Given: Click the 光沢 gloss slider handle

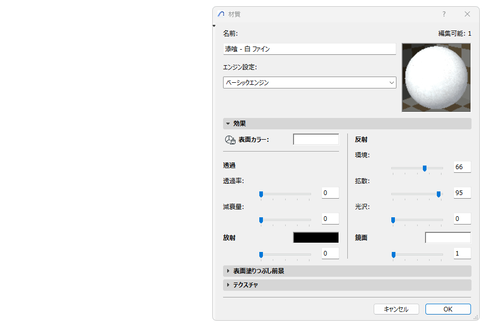Looking at the screenshot, I should tap(393, 220).
